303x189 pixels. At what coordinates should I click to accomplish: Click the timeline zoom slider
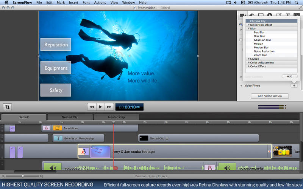coord(23,176)
